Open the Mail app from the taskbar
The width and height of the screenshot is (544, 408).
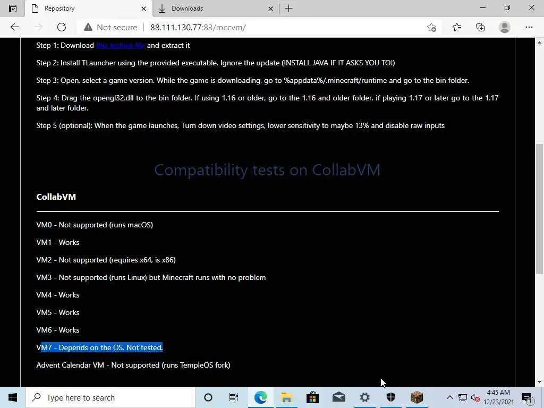tap(338, 397)
